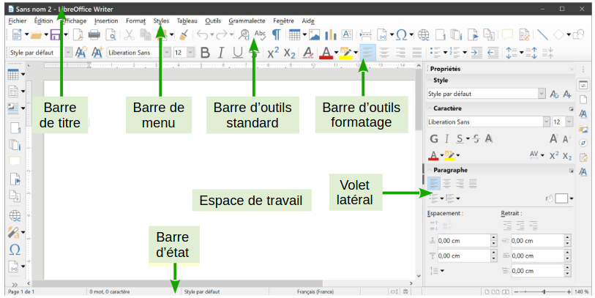This screenshot has width=595, height=298.
Task: Toggle bold G in the sidebar
Action: tap(434, 139)
